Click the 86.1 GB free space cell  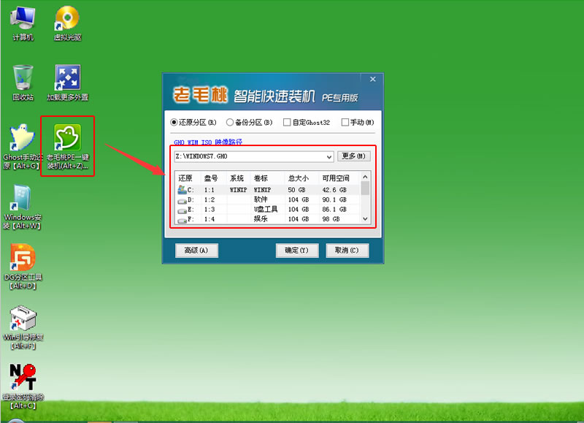[334, 210]
